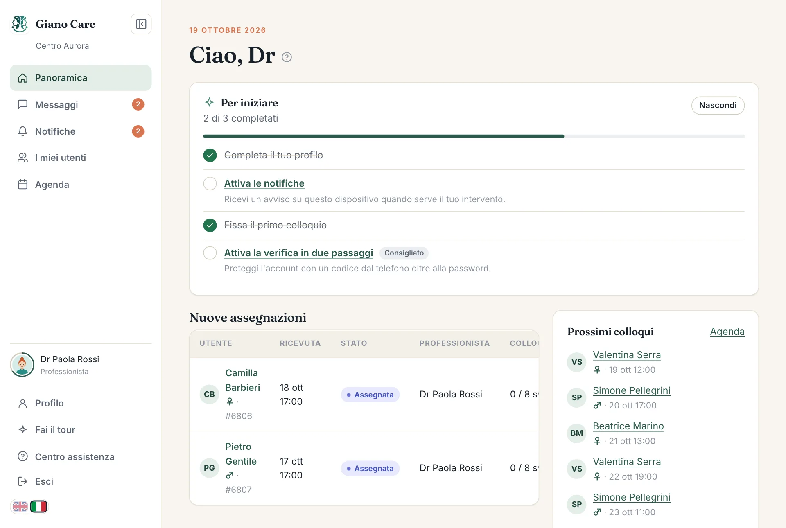Click the help icon next to Ciao, Dr
Screen dimensions: 786x528
point(287,57)
